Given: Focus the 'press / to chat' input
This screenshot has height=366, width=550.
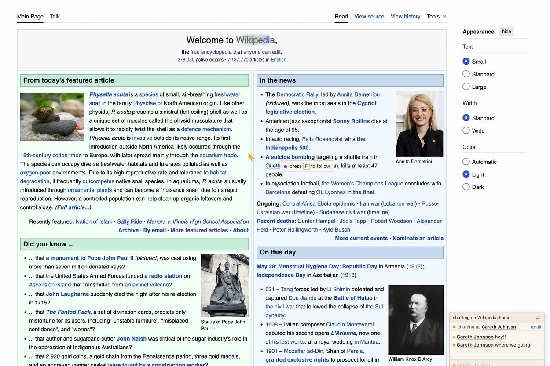Looking at the screenshot, I should point(496,364).
